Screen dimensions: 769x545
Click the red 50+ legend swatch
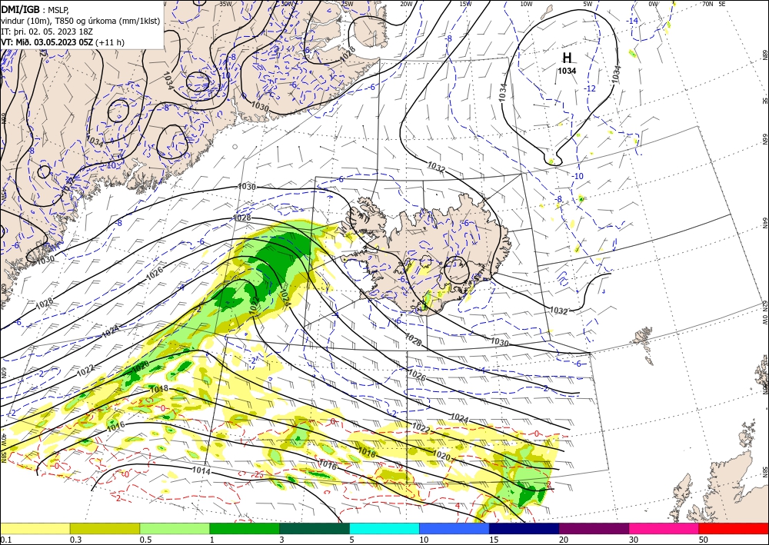734,528
